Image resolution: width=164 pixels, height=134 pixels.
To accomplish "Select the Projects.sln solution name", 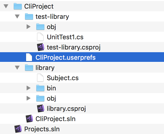I will [x=42, y=129].
